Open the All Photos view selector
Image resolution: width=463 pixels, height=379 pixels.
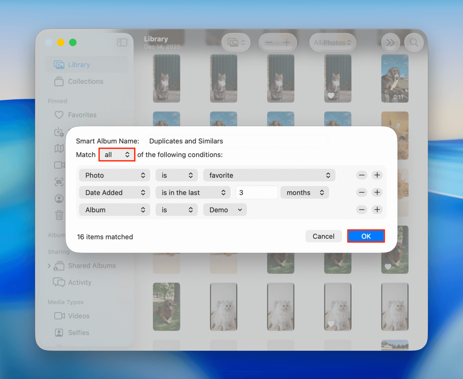pyautogui.click(x=332, y=42)
